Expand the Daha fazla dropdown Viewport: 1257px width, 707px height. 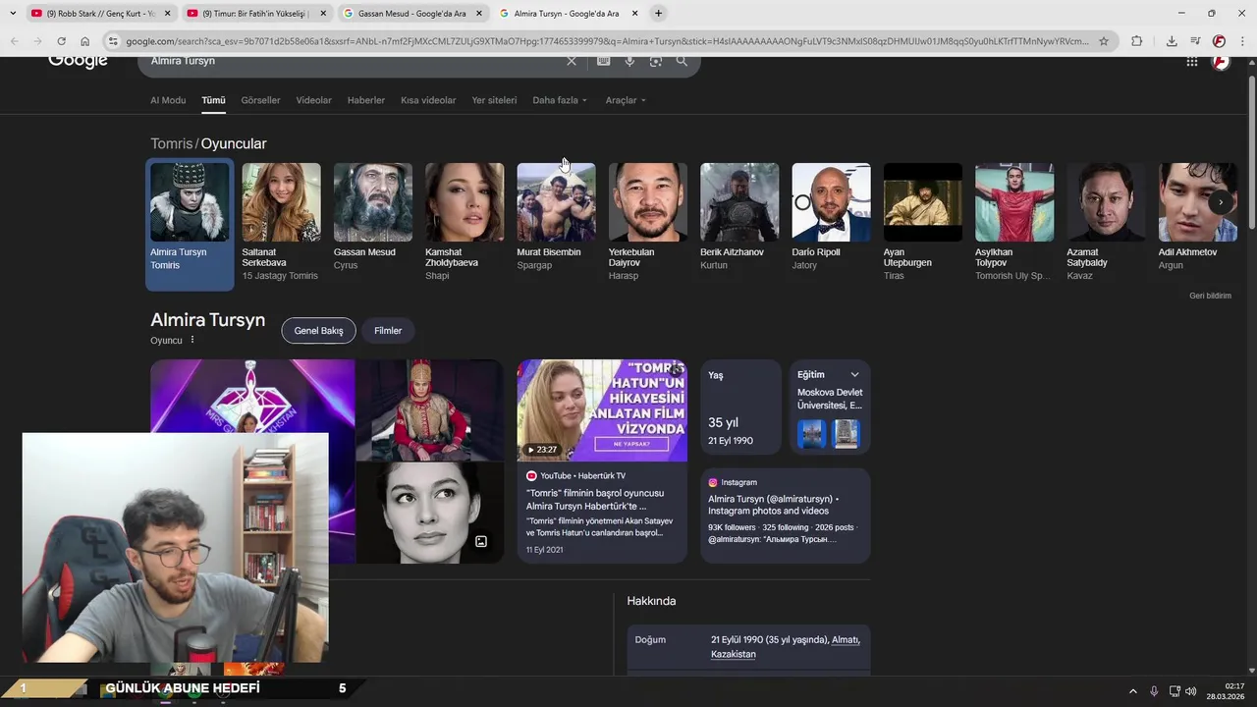point(560,100)
